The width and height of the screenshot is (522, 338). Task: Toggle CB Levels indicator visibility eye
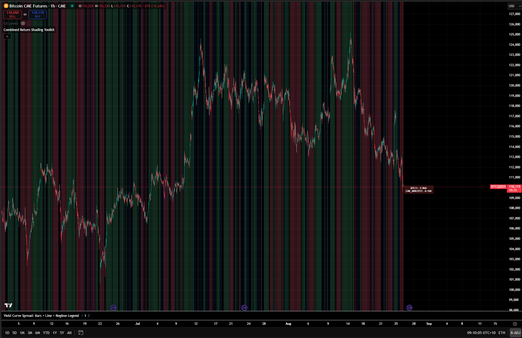23,23
